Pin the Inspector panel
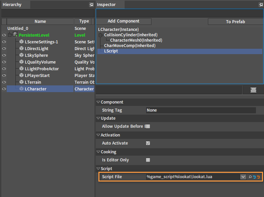The image size is (264, 197). (x=261, y=5)
